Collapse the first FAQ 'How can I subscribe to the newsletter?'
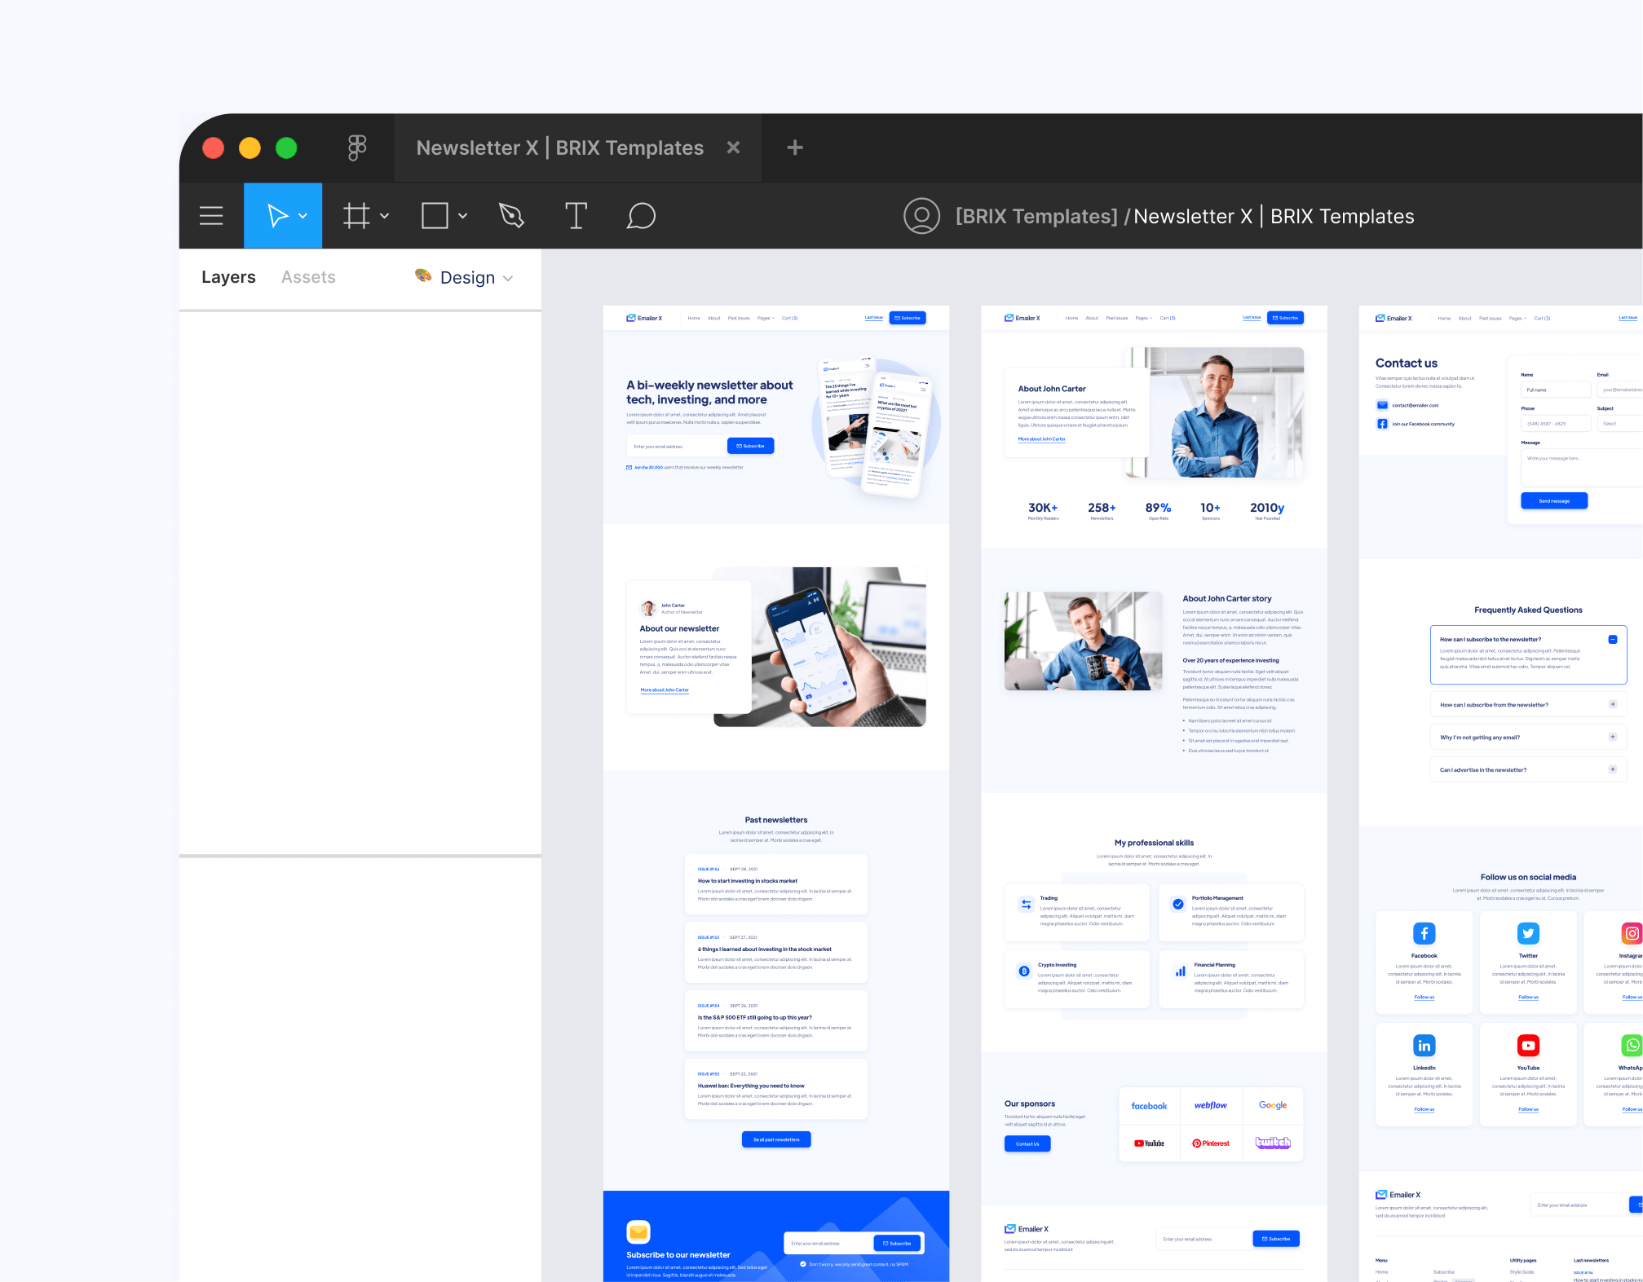Image resolution: width=1643 pixels, height=1282 pixels. [1613, 640]
